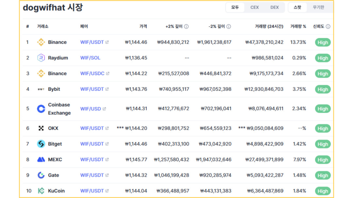Click depth value ₩1,257,580,432
This screenshot has height=198, width=353.
click(x=172, y=160)
